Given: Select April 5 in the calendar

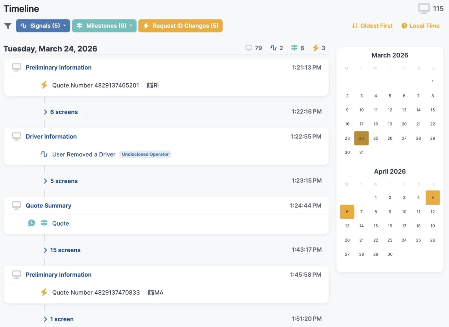Looking at the screenshot, I should tap(433, 197).
